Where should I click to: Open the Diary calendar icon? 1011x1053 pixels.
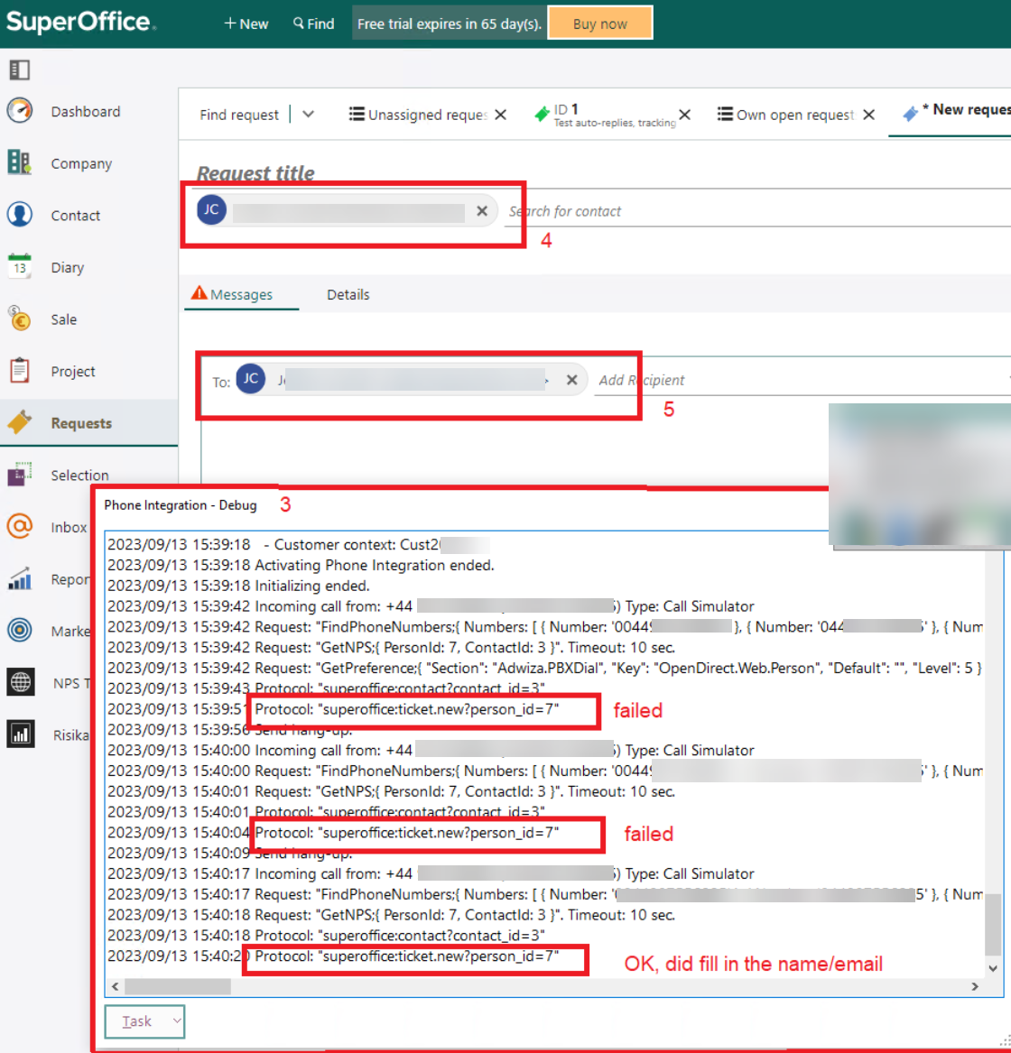pos(20,267)
